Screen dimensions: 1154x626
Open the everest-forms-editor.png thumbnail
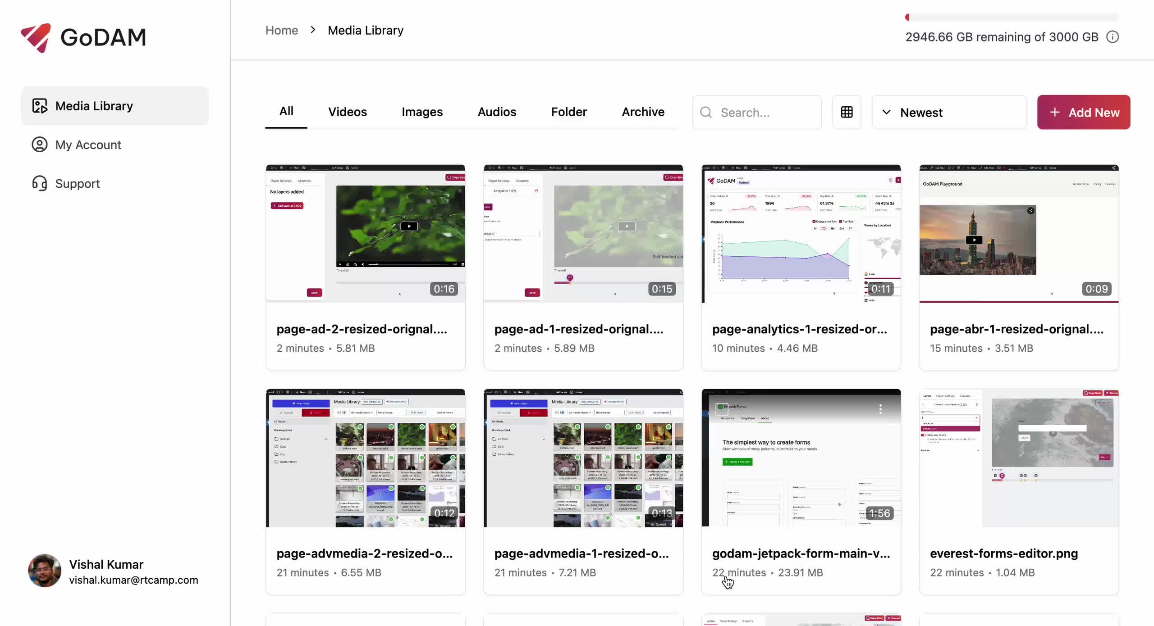(1019, 457)
